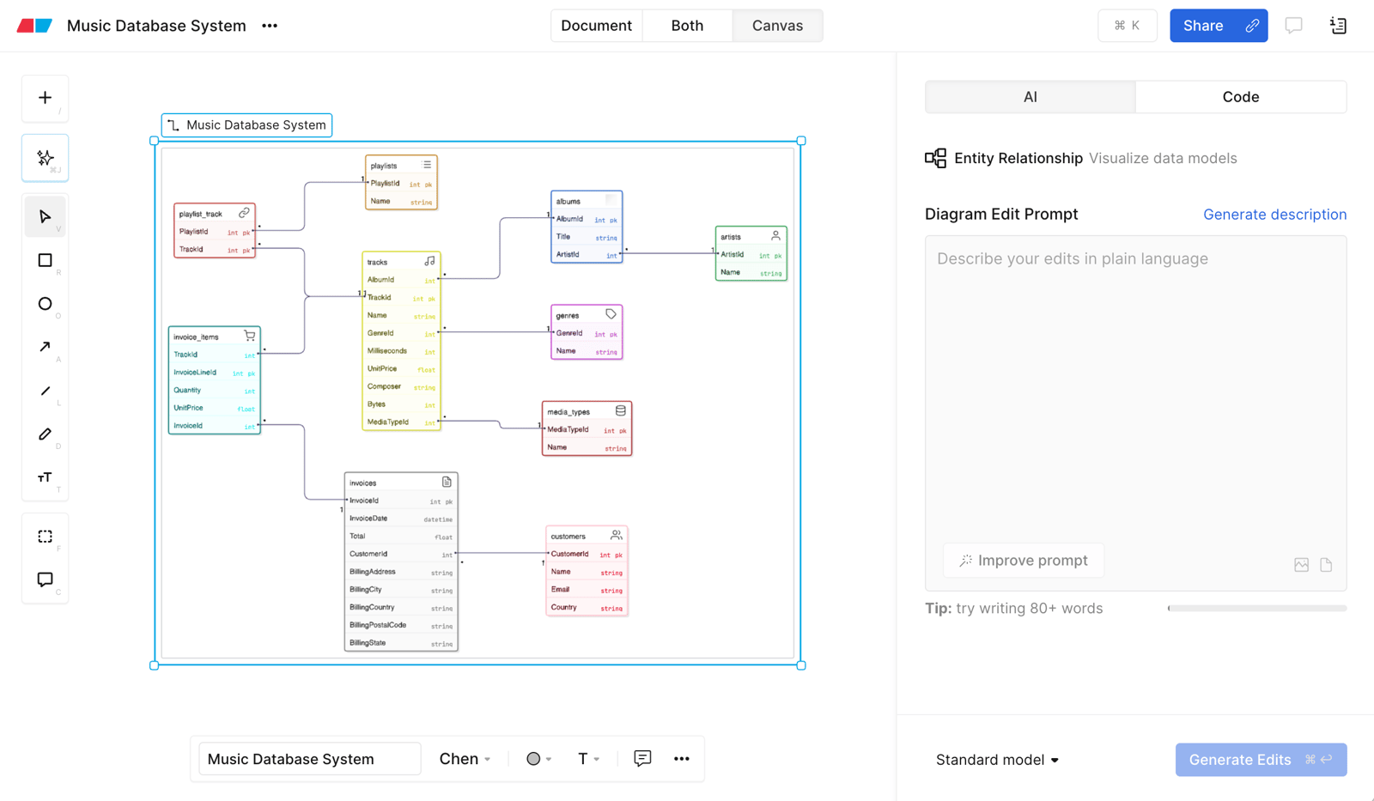The image size is (1374, 801).
Task: Click the customers table people icon
Action: pyautogui.click(x=617, y=535)
